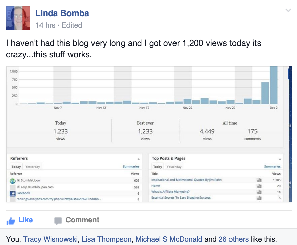The width and height of the screenshot is (297, 245).
Task: Click the Like thumbs-up icon
Action: point(10,221)
